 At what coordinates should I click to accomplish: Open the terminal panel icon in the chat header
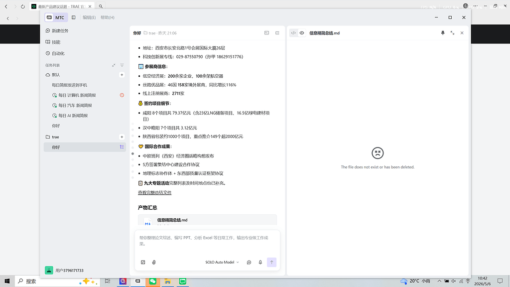pyautogui.click(x=267, y=33)
